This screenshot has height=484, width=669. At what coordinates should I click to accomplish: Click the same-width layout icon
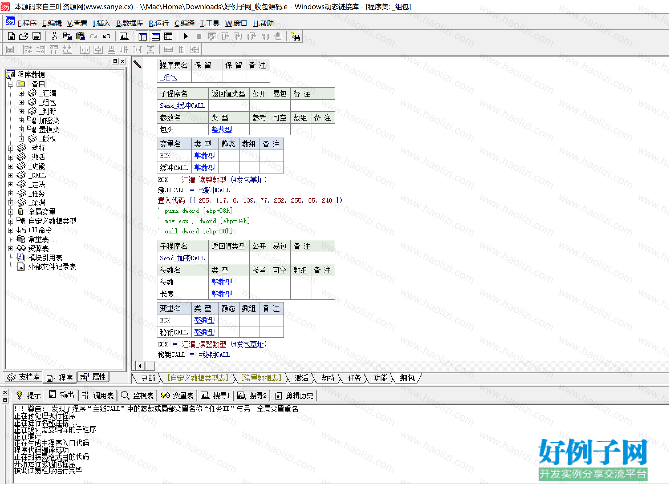tap(169, 50)
